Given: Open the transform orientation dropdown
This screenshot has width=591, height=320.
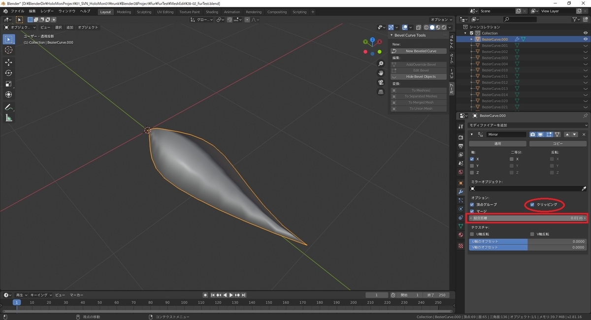Looking at the screenshot, I should [201, 20].
